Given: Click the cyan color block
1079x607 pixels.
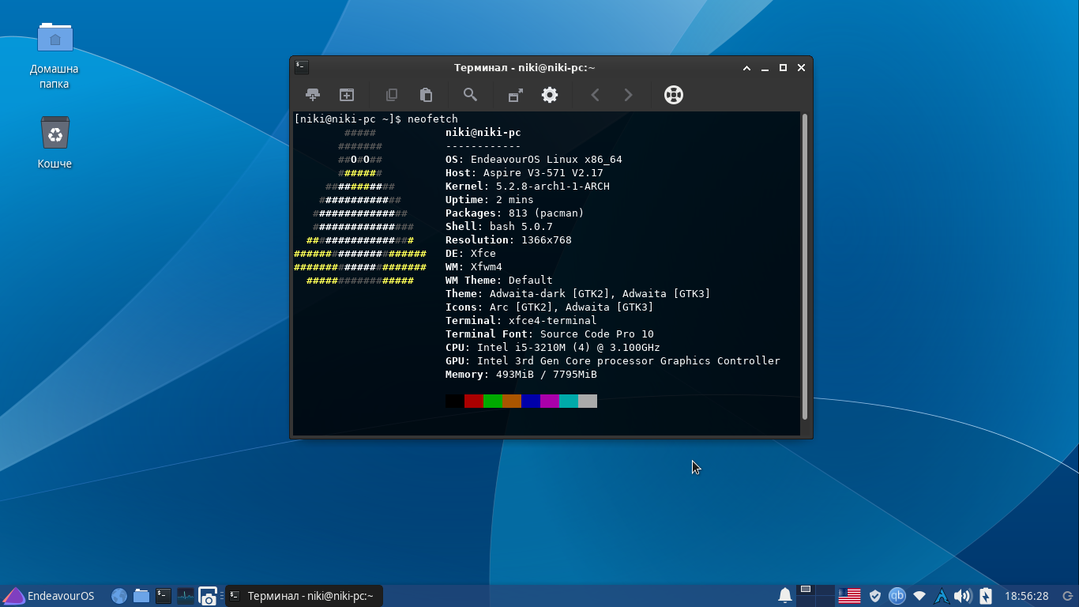Looking at the screenshot, I should 569,402.
